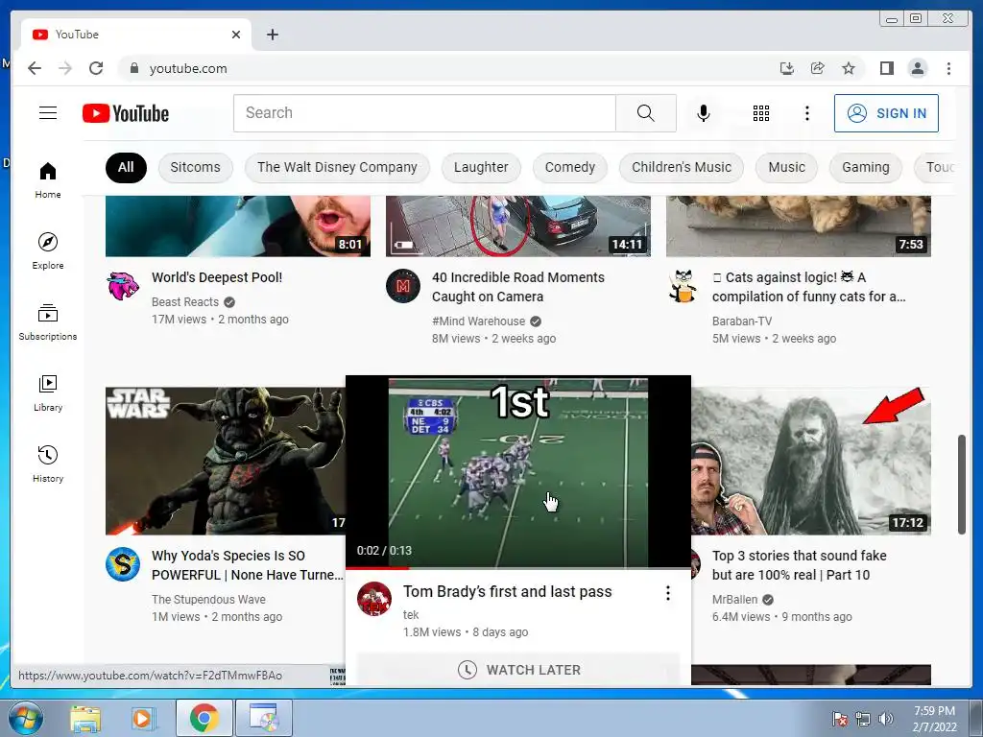Click the SIGN IN button
Screen dimensions: 983x737
886,113
